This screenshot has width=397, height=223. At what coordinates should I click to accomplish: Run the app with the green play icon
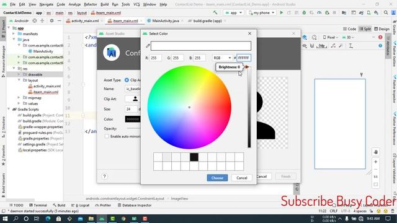(281, 12)
